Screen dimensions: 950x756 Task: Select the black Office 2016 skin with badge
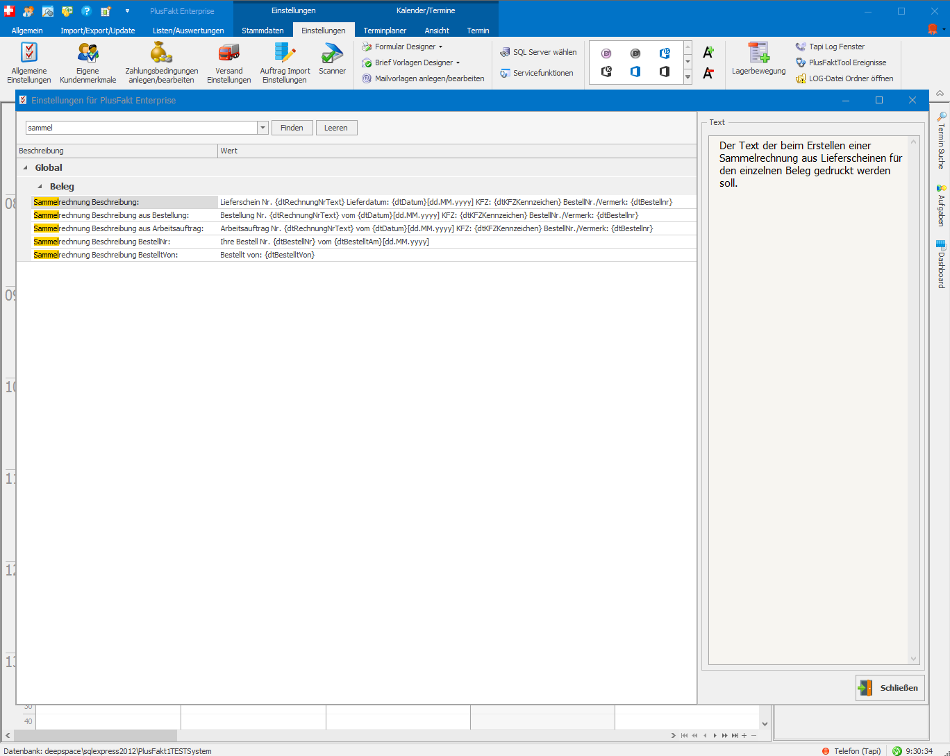point(606,72)
